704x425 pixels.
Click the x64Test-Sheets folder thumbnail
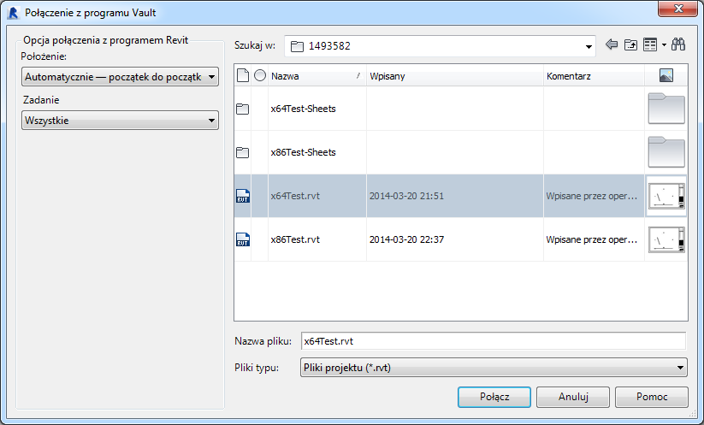point(666,109)
